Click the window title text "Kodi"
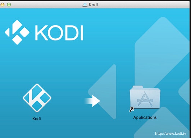 (x=93, y=5)
